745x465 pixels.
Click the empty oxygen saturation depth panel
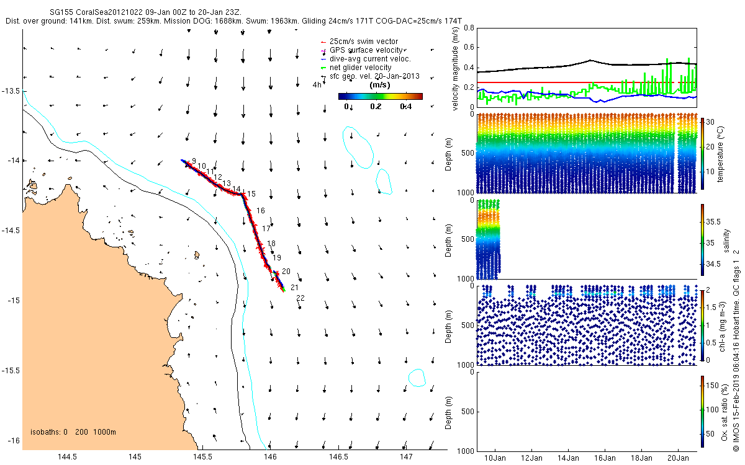(x=587, y=411)
